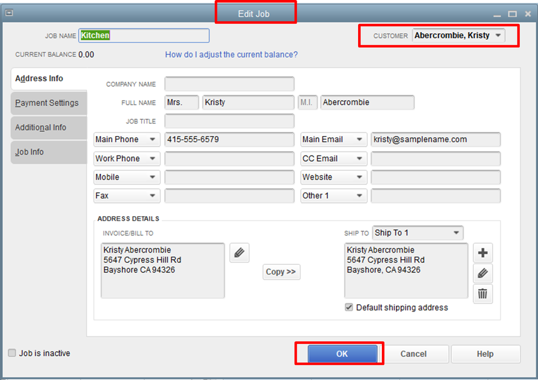
Task: Open the Website type dropdown
Action: point(333,177)
